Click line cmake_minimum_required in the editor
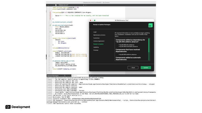 (x=66, y=8)
